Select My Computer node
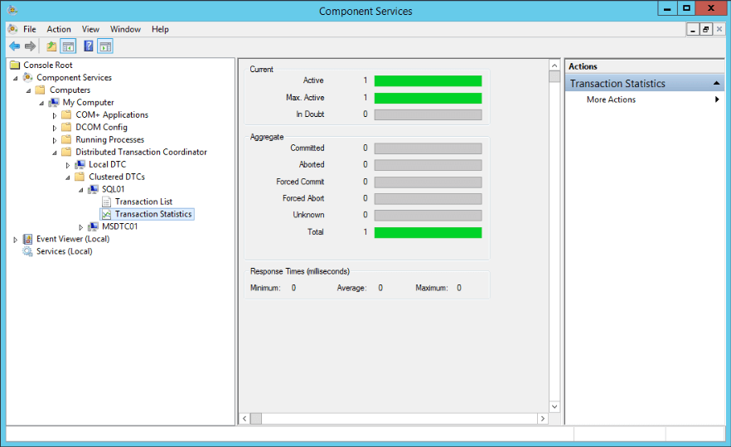The width and height of the screenshot is (731, 447). [88, 103]
